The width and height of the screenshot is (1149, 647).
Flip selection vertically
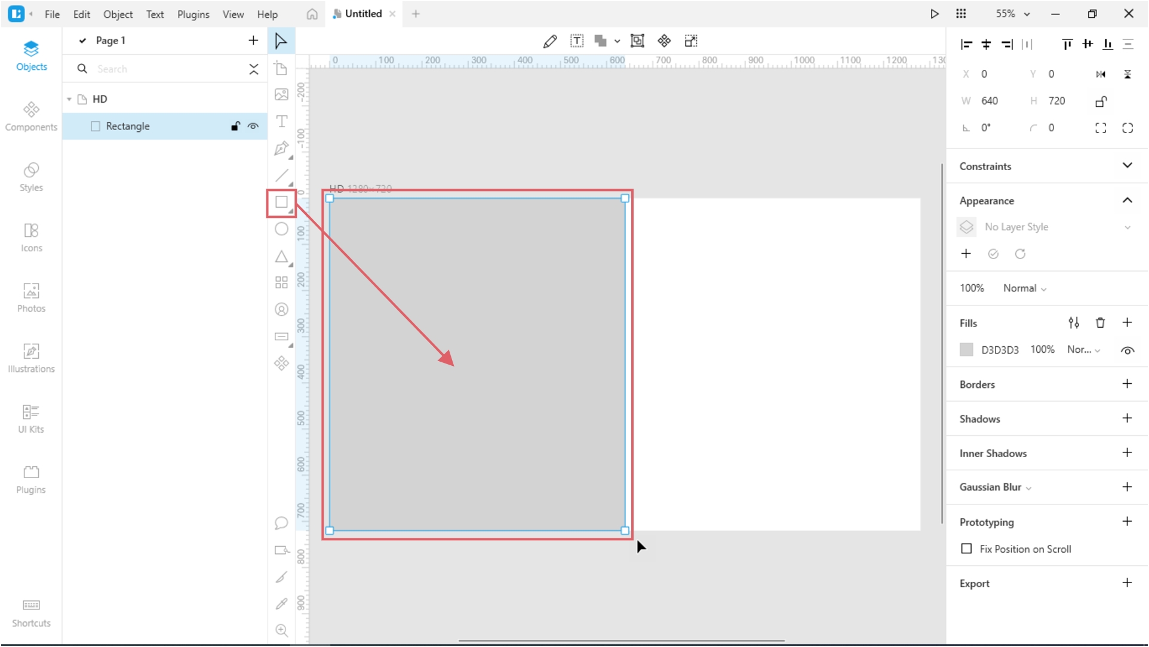(x=1128, y=74)
